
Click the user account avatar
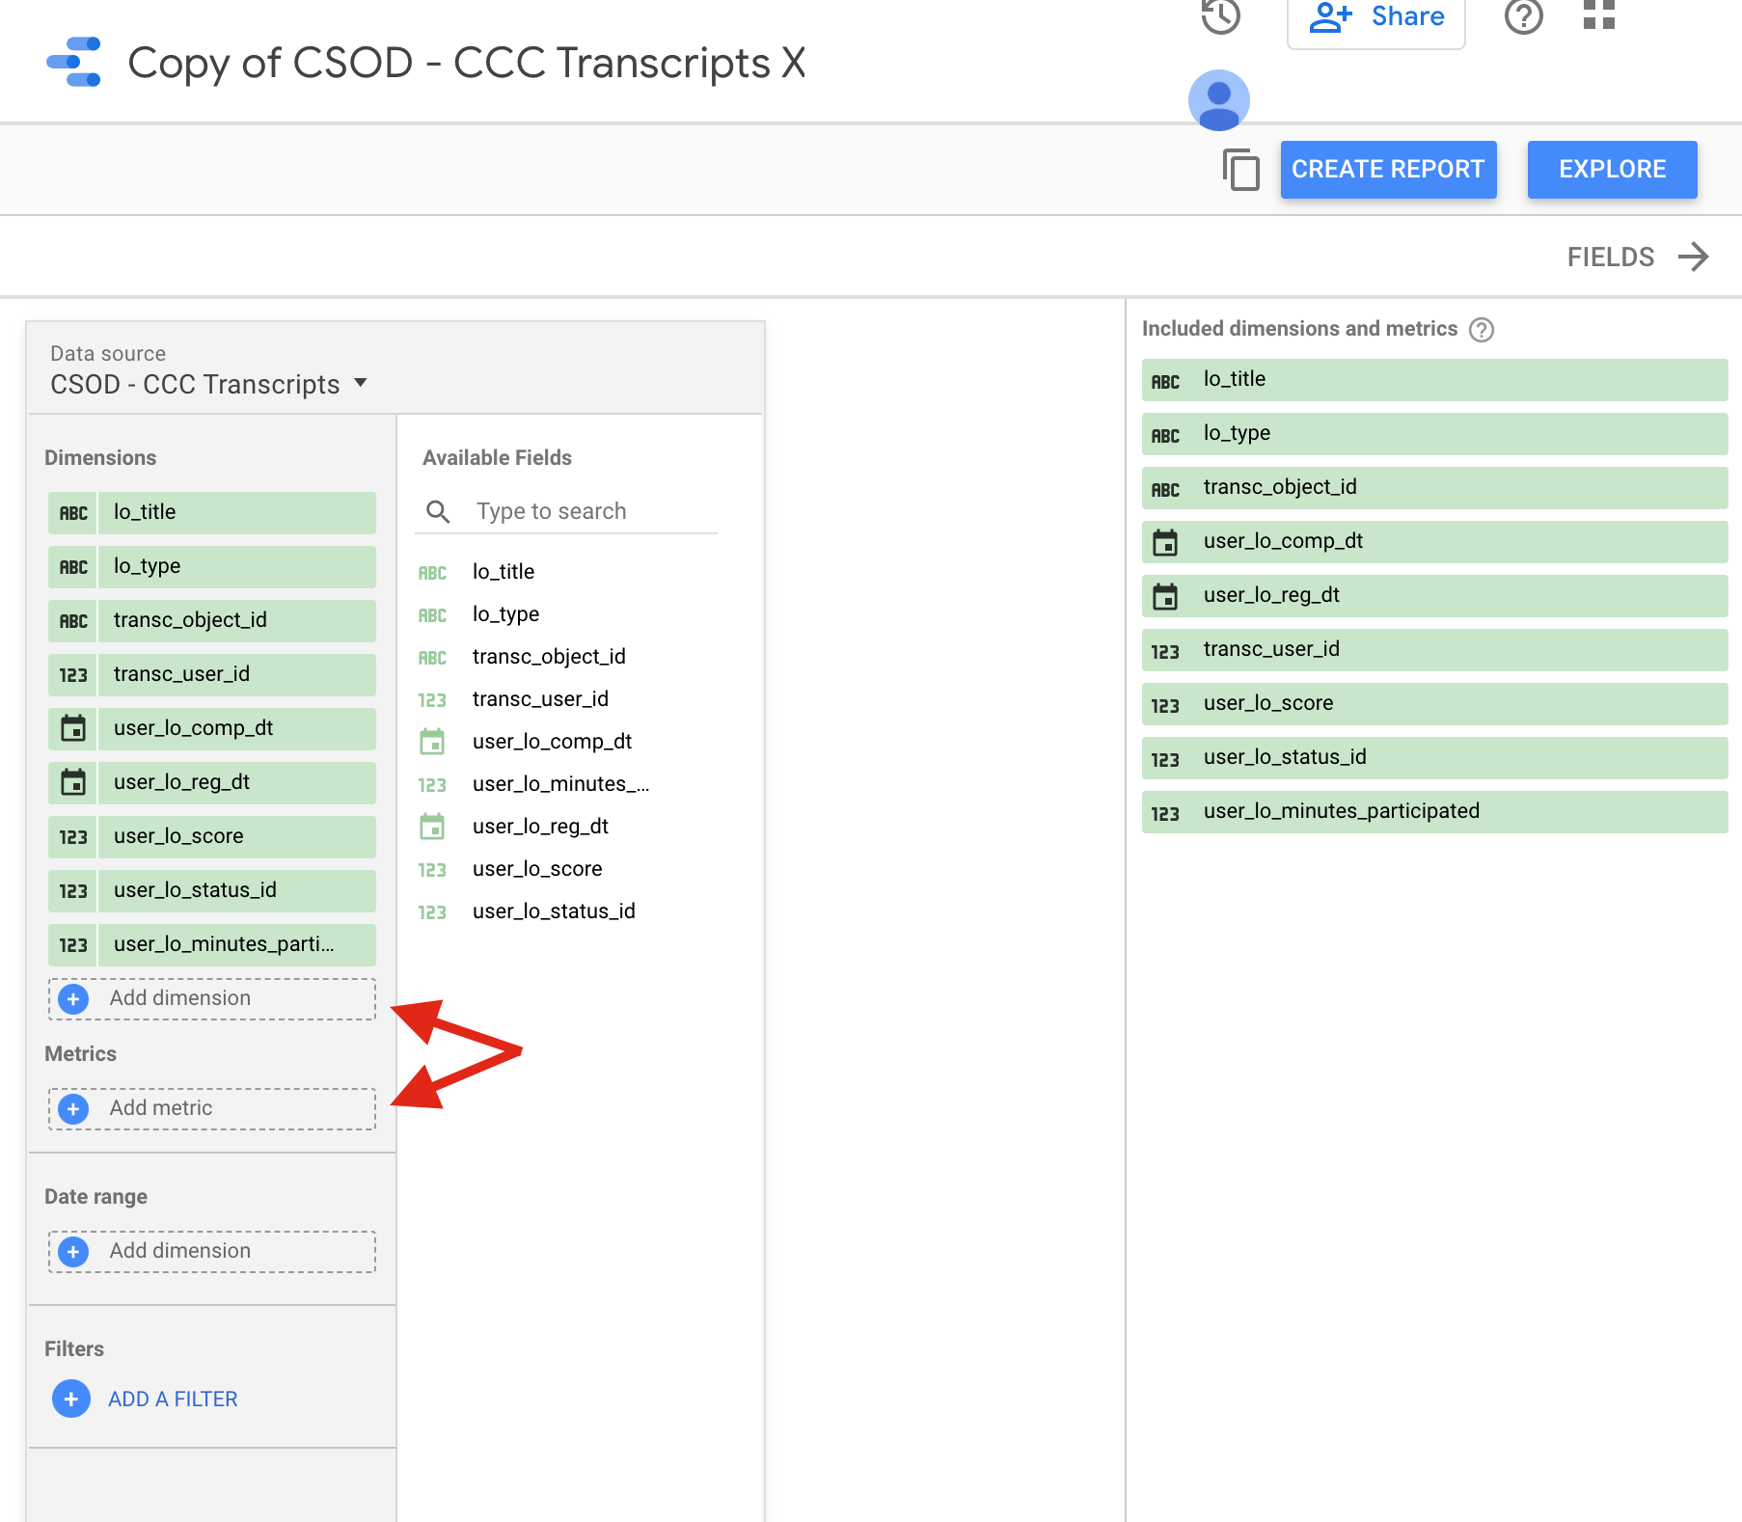(1218, 100)
